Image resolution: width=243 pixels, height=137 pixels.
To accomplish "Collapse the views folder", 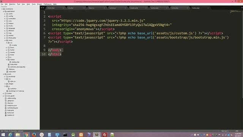I will click(x=5, y=40).
